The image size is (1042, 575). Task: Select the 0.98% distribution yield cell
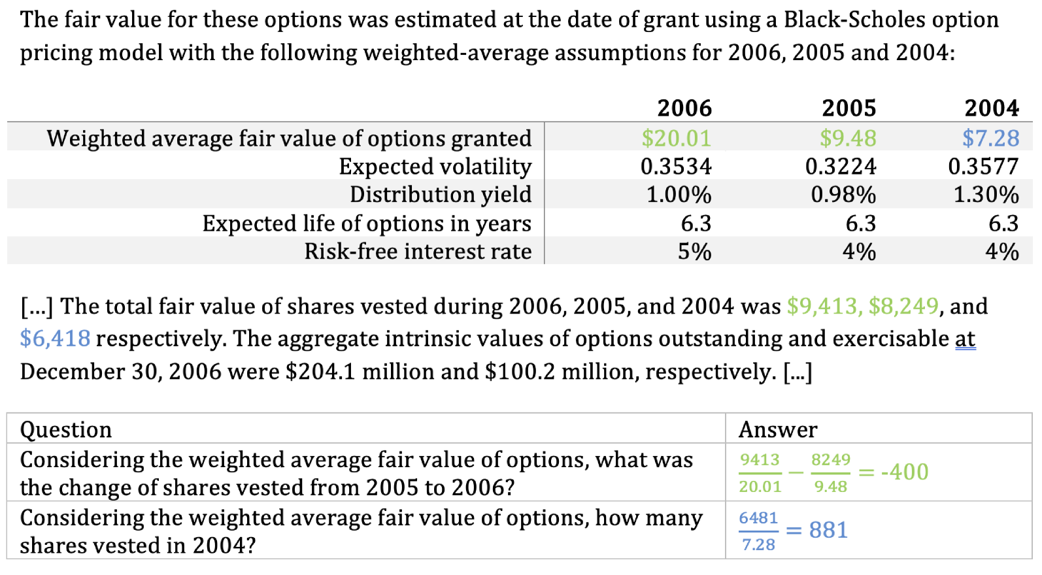pos(843,195)
